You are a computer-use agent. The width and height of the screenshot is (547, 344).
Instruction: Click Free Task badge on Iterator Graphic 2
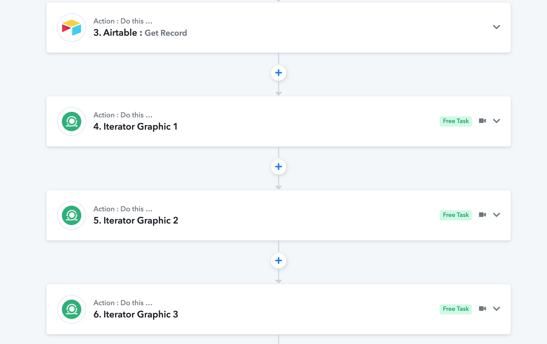point(456,215)
